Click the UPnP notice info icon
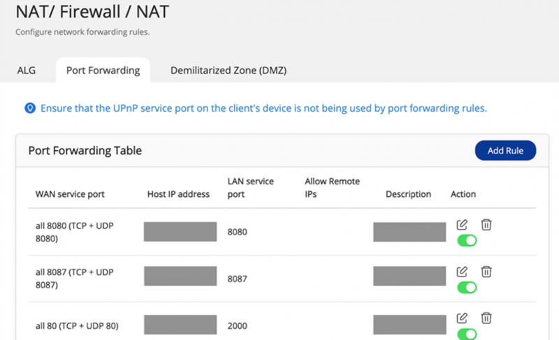Image resolution: width=559 pixels, height=340 pixels. (30, 108)
